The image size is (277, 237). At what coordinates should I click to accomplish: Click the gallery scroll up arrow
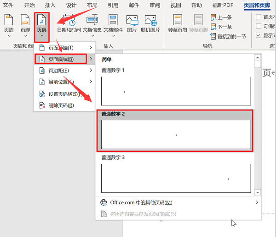coord(258,58)
